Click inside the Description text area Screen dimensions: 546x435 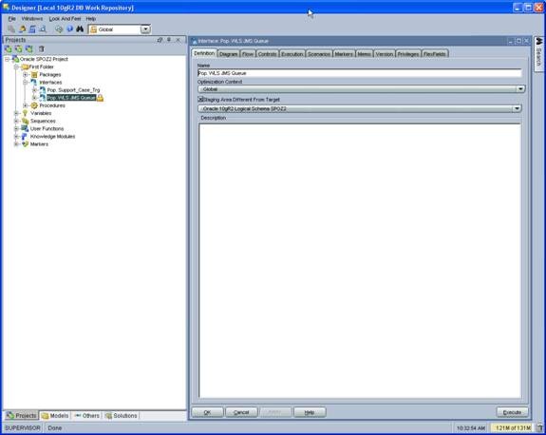click(x=360, y=261)
